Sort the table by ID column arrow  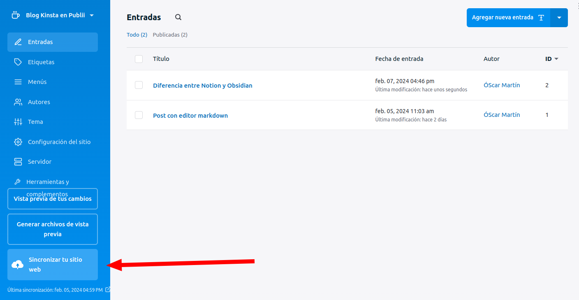click(x=556, y=59)
